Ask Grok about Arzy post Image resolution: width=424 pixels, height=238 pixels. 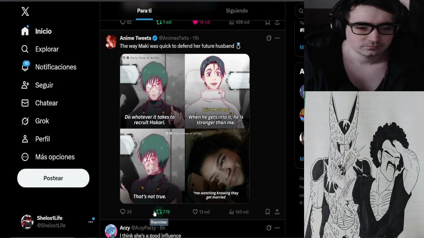pyautogui.click(x=269, y=228)
